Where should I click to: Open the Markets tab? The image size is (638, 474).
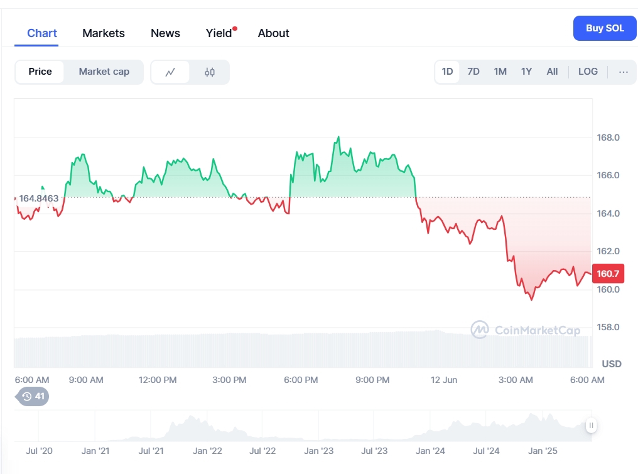[104, 33]
